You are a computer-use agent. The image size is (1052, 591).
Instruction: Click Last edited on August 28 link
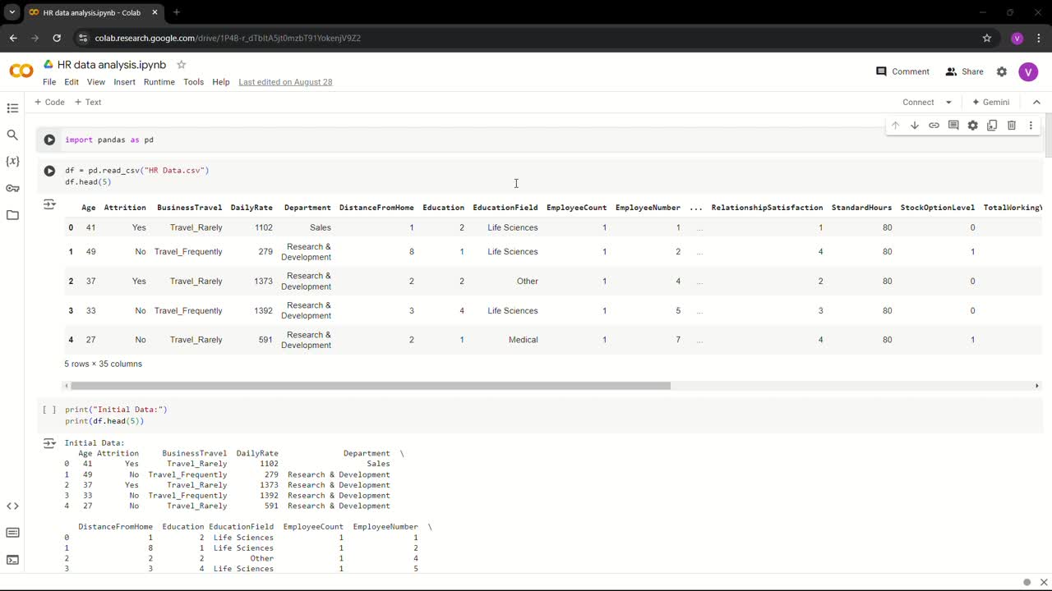(x=285, y=82)
